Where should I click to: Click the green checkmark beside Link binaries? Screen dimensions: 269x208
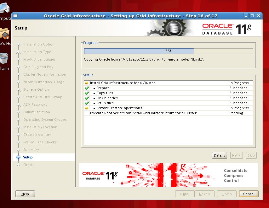coord(87,98)
